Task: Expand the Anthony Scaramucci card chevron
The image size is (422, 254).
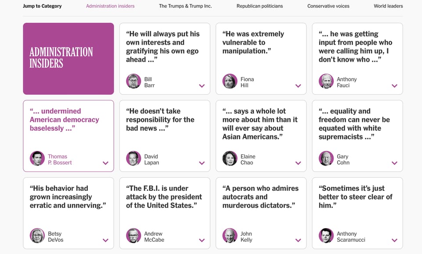Action: coord(394,240)
